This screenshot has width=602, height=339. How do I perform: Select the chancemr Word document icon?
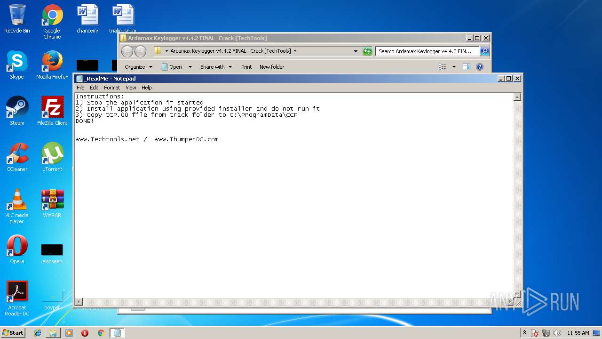[87, 19]
